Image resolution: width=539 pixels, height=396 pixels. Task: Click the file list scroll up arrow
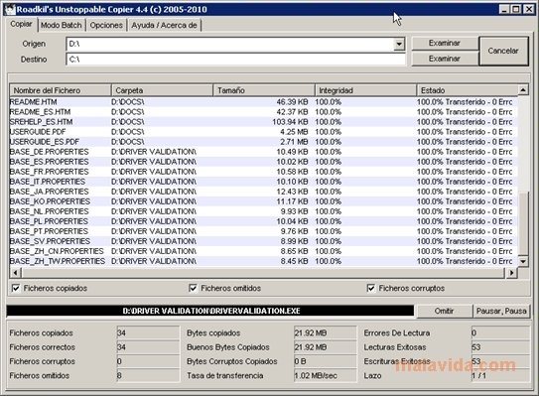tap(523, 90)
